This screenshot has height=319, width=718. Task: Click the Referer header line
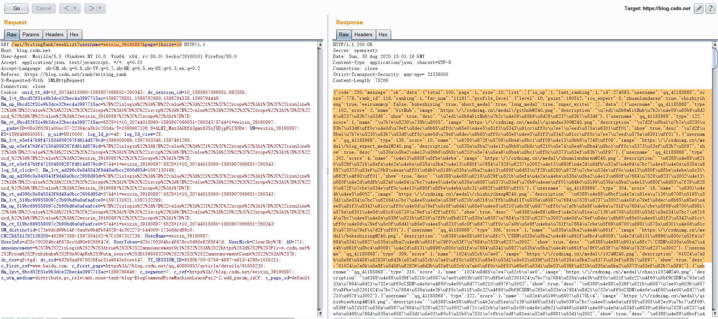(x=64, y=74)
